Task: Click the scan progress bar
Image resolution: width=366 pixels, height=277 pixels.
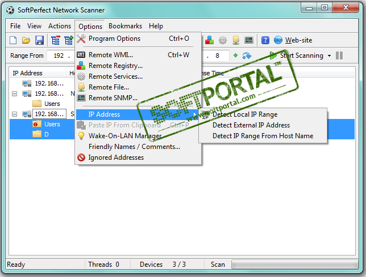Action: (x=294, y=265)
